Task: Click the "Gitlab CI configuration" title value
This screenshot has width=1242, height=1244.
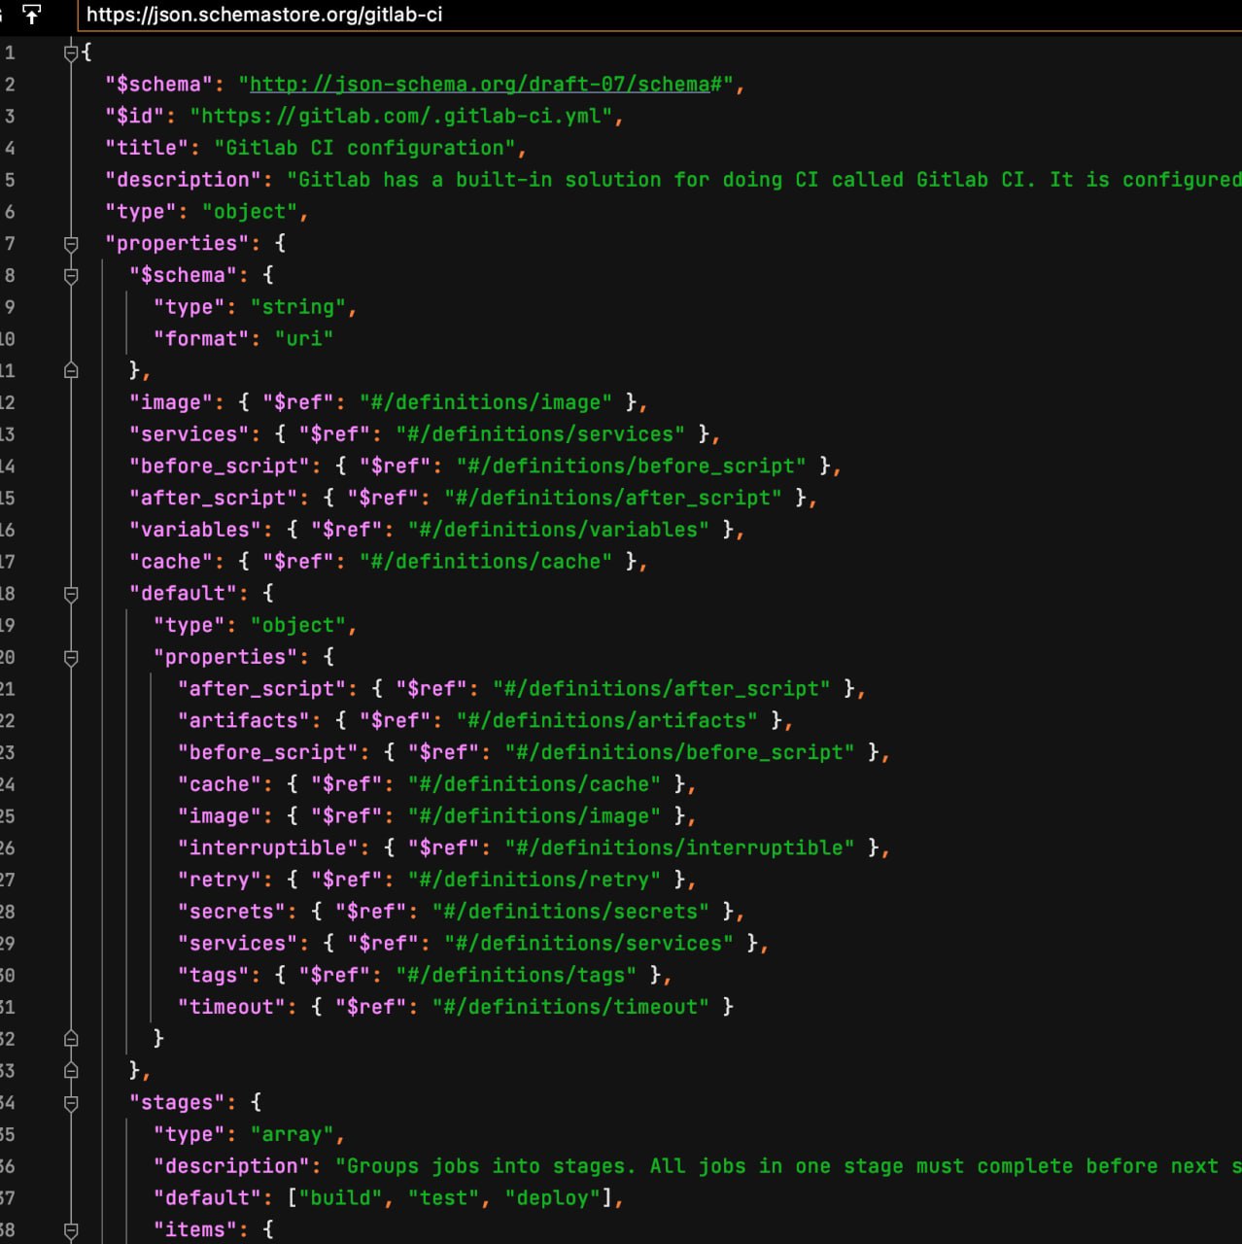Action: tap(364, 148)
